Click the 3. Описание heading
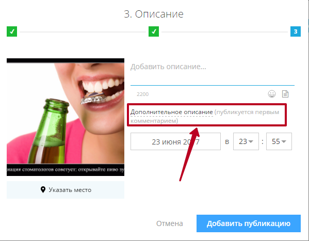 pos(154,14)
